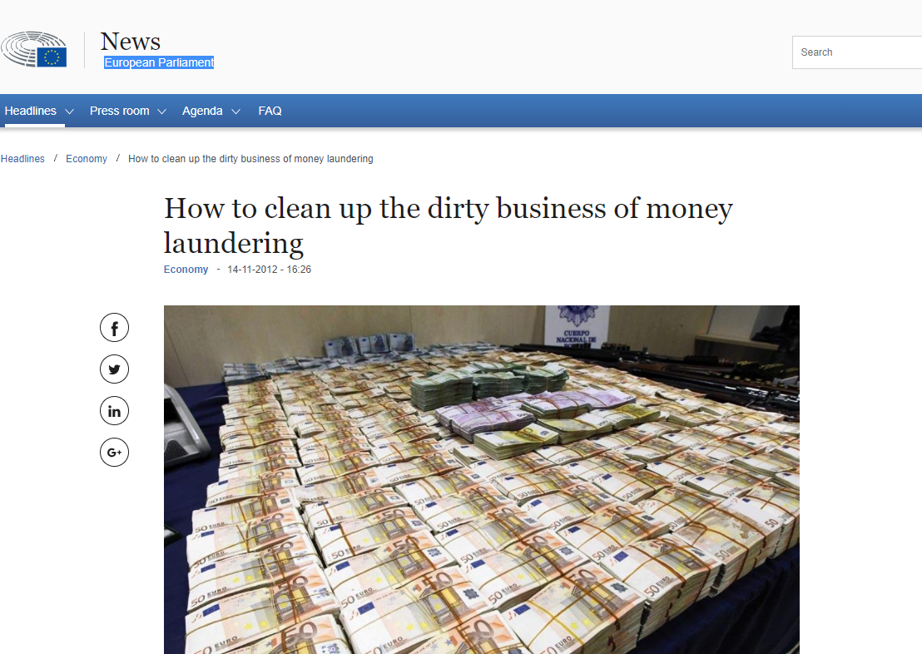This screenshot has width=922, height=654.
Task: Open the Press room menu item
Action: tap(119, 111)
